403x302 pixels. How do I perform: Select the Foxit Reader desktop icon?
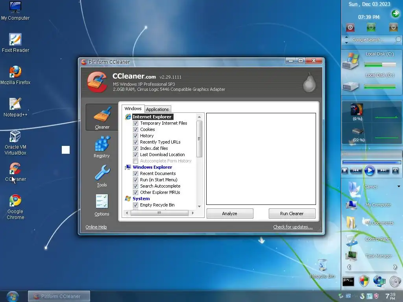pyautogui.click(x=15, y=43)
